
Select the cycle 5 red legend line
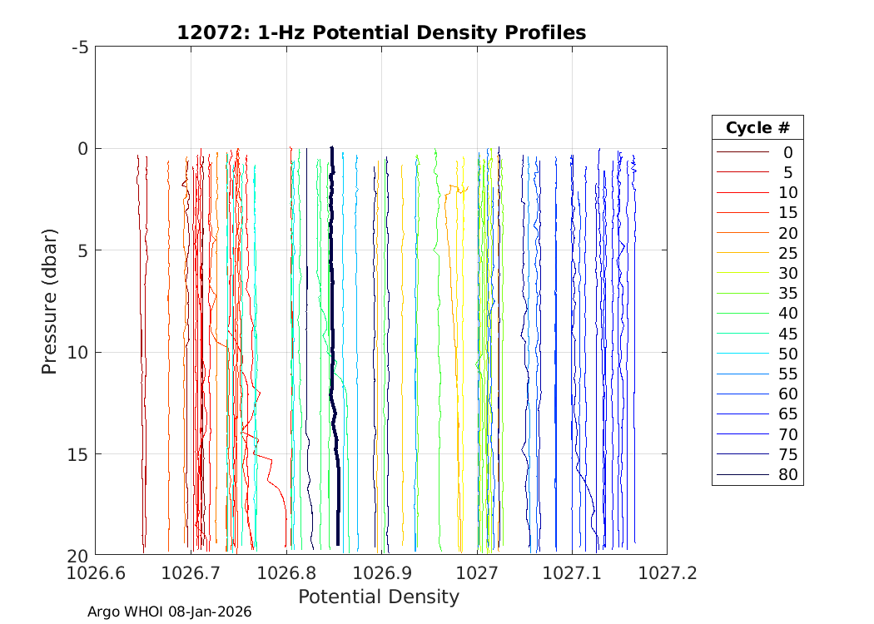tap(742, 172)
